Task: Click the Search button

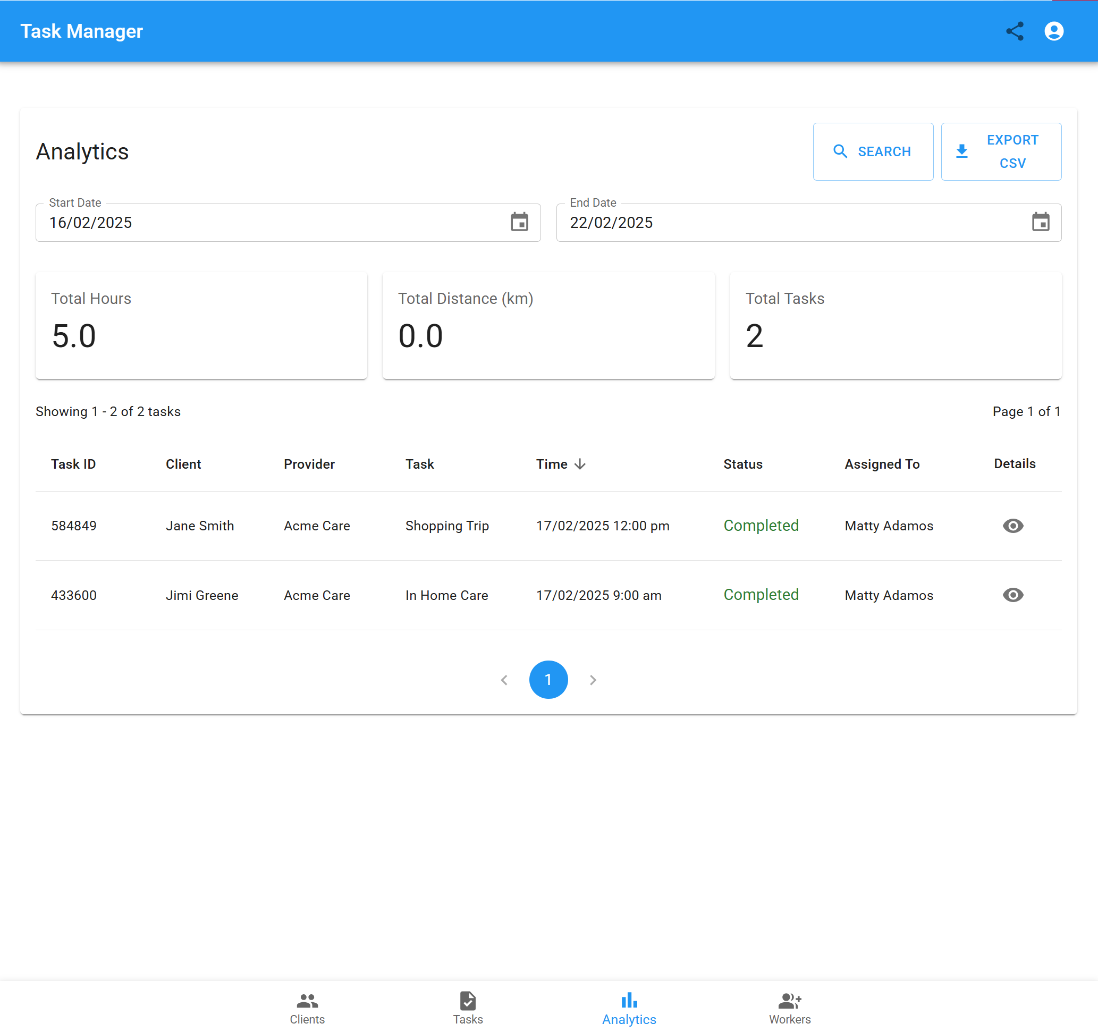Action: click(873, 151)
